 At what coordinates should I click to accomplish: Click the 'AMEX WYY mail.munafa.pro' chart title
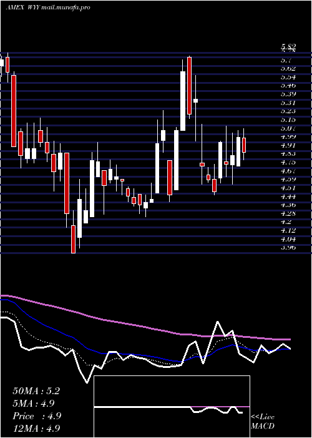tap(48, 8)
